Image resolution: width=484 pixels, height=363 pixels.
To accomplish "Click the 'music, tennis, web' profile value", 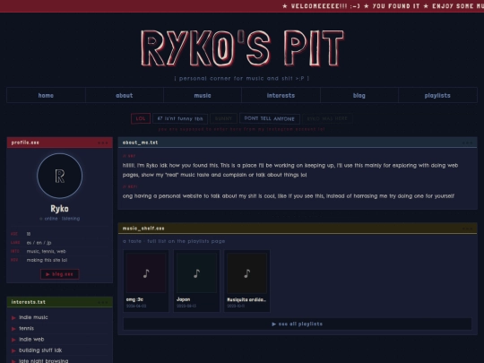I will click(x=47, y=251).
